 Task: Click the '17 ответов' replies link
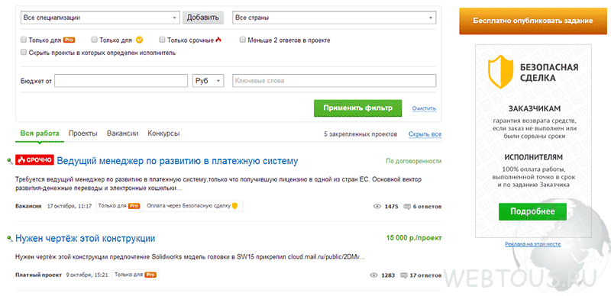[425, 275]
